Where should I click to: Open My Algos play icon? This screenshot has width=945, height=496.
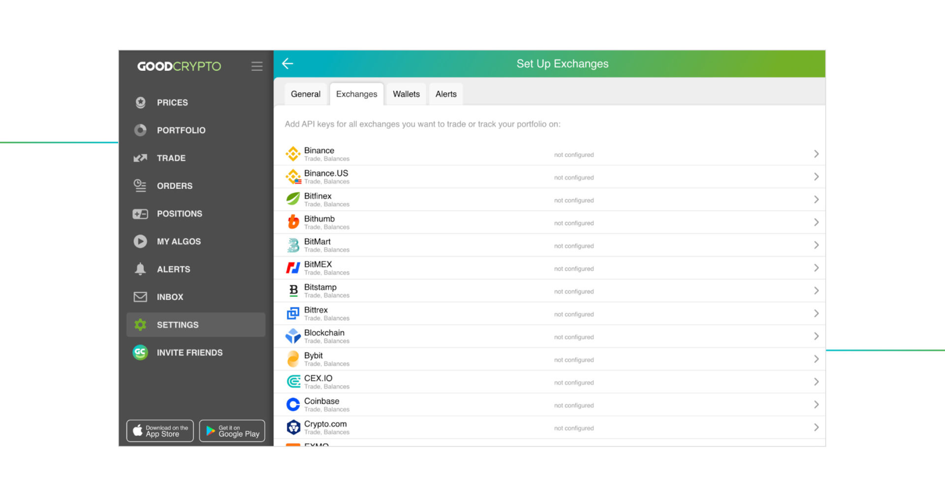(140, 241)
